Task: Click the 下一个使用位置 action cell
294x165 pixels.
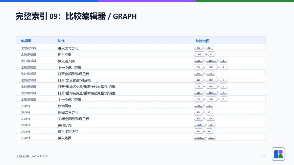Action: [x=70, y=67]
